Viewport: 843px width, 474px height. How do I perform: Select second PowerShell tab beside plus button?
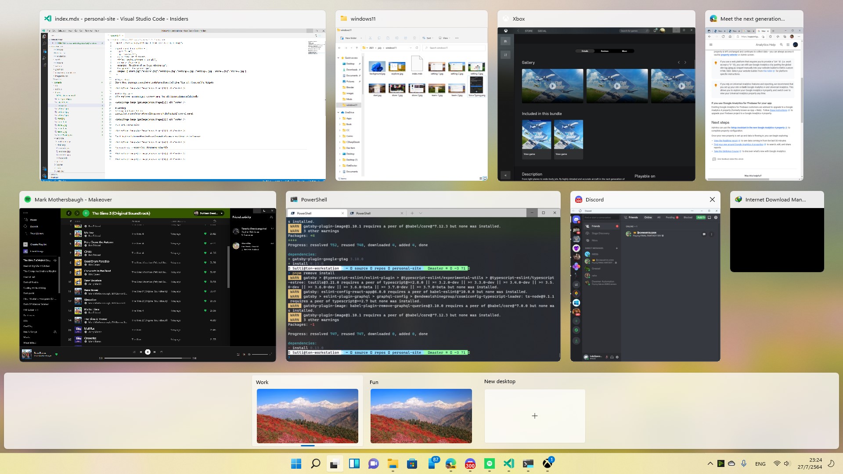(377, 213)
